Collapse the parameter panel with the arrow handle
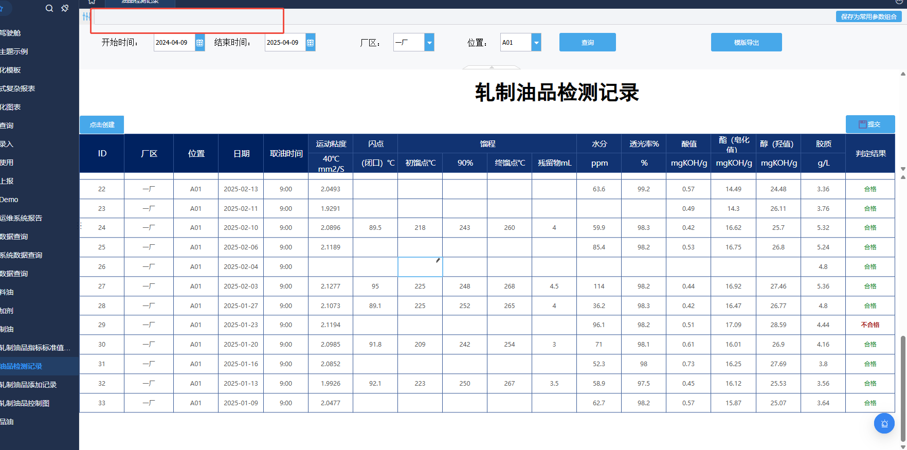 [492, 67]
